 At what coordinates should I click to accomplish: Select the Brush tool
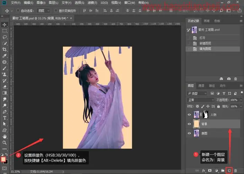pyautogui.click(x=4, y=68)
